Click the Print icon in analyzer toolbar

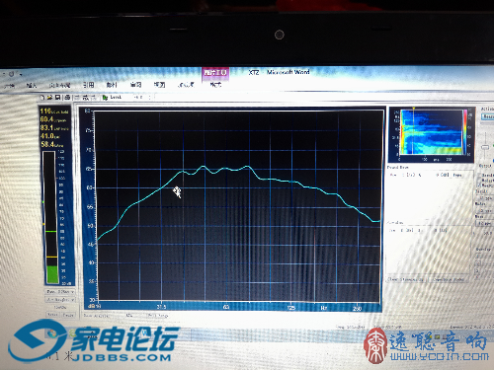click(67, 97)
